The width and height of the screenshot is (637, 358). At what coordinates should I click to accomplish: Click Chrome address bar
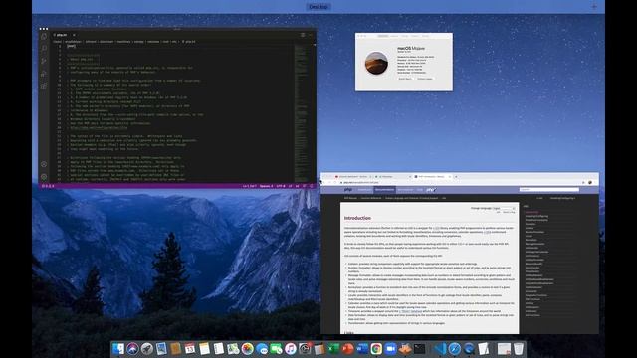(x=459, y=183)
